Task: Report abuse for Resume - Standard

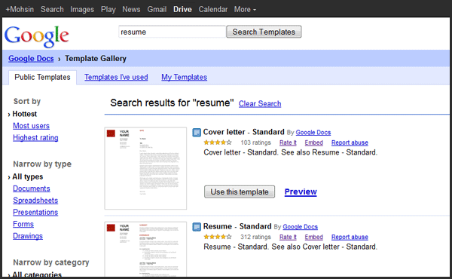Action: click(x=350, y=237)
